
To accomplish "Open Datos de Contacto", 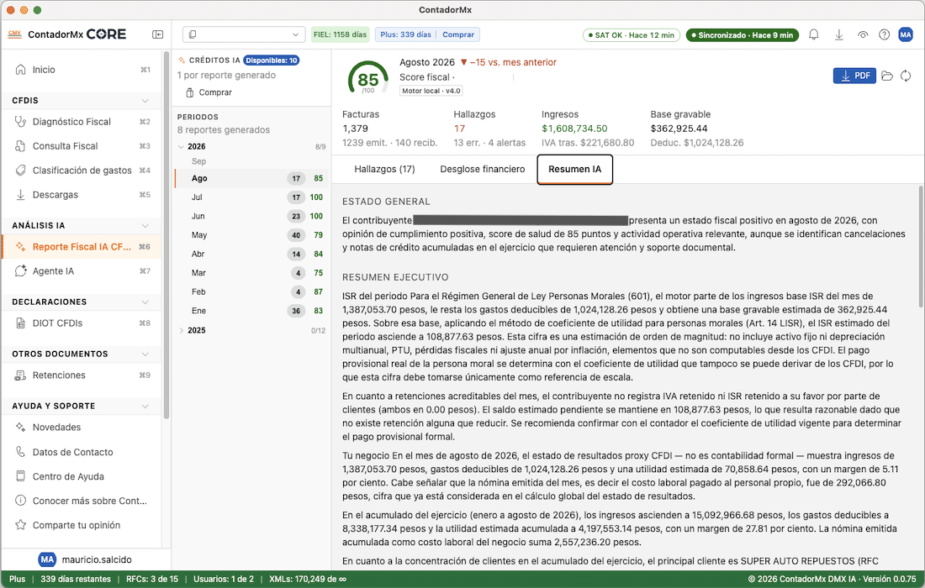I will click(x=82, y=452).
